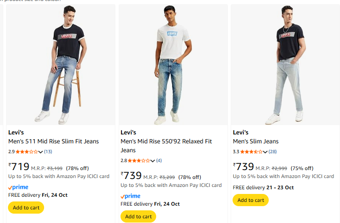Screen dimensions: 340x223
Task: Add Men's 511 Mid Rise Slim Fit Jeans to cart
Action: pyautogui.click(x=26, y=208)
